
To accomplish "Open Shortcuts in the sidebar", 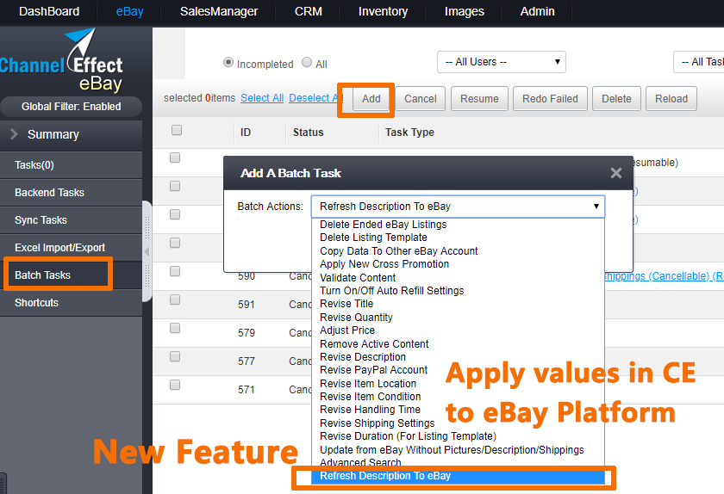I will pyautogui.click(x=71, y=303).
